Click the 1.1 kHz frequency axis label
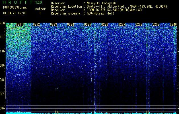The width and height of the screenshot is (179, 114). click(3, 37)
